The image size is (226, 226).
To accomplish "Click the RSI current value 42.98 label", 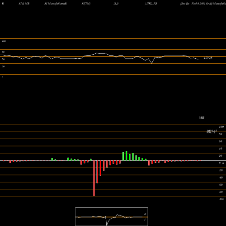I will click(x=208, y=58).
